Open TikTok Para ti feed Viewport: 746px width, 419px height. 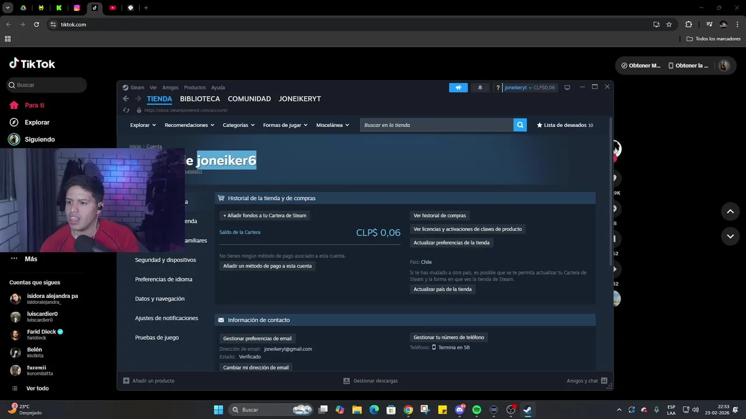(34, 105)
